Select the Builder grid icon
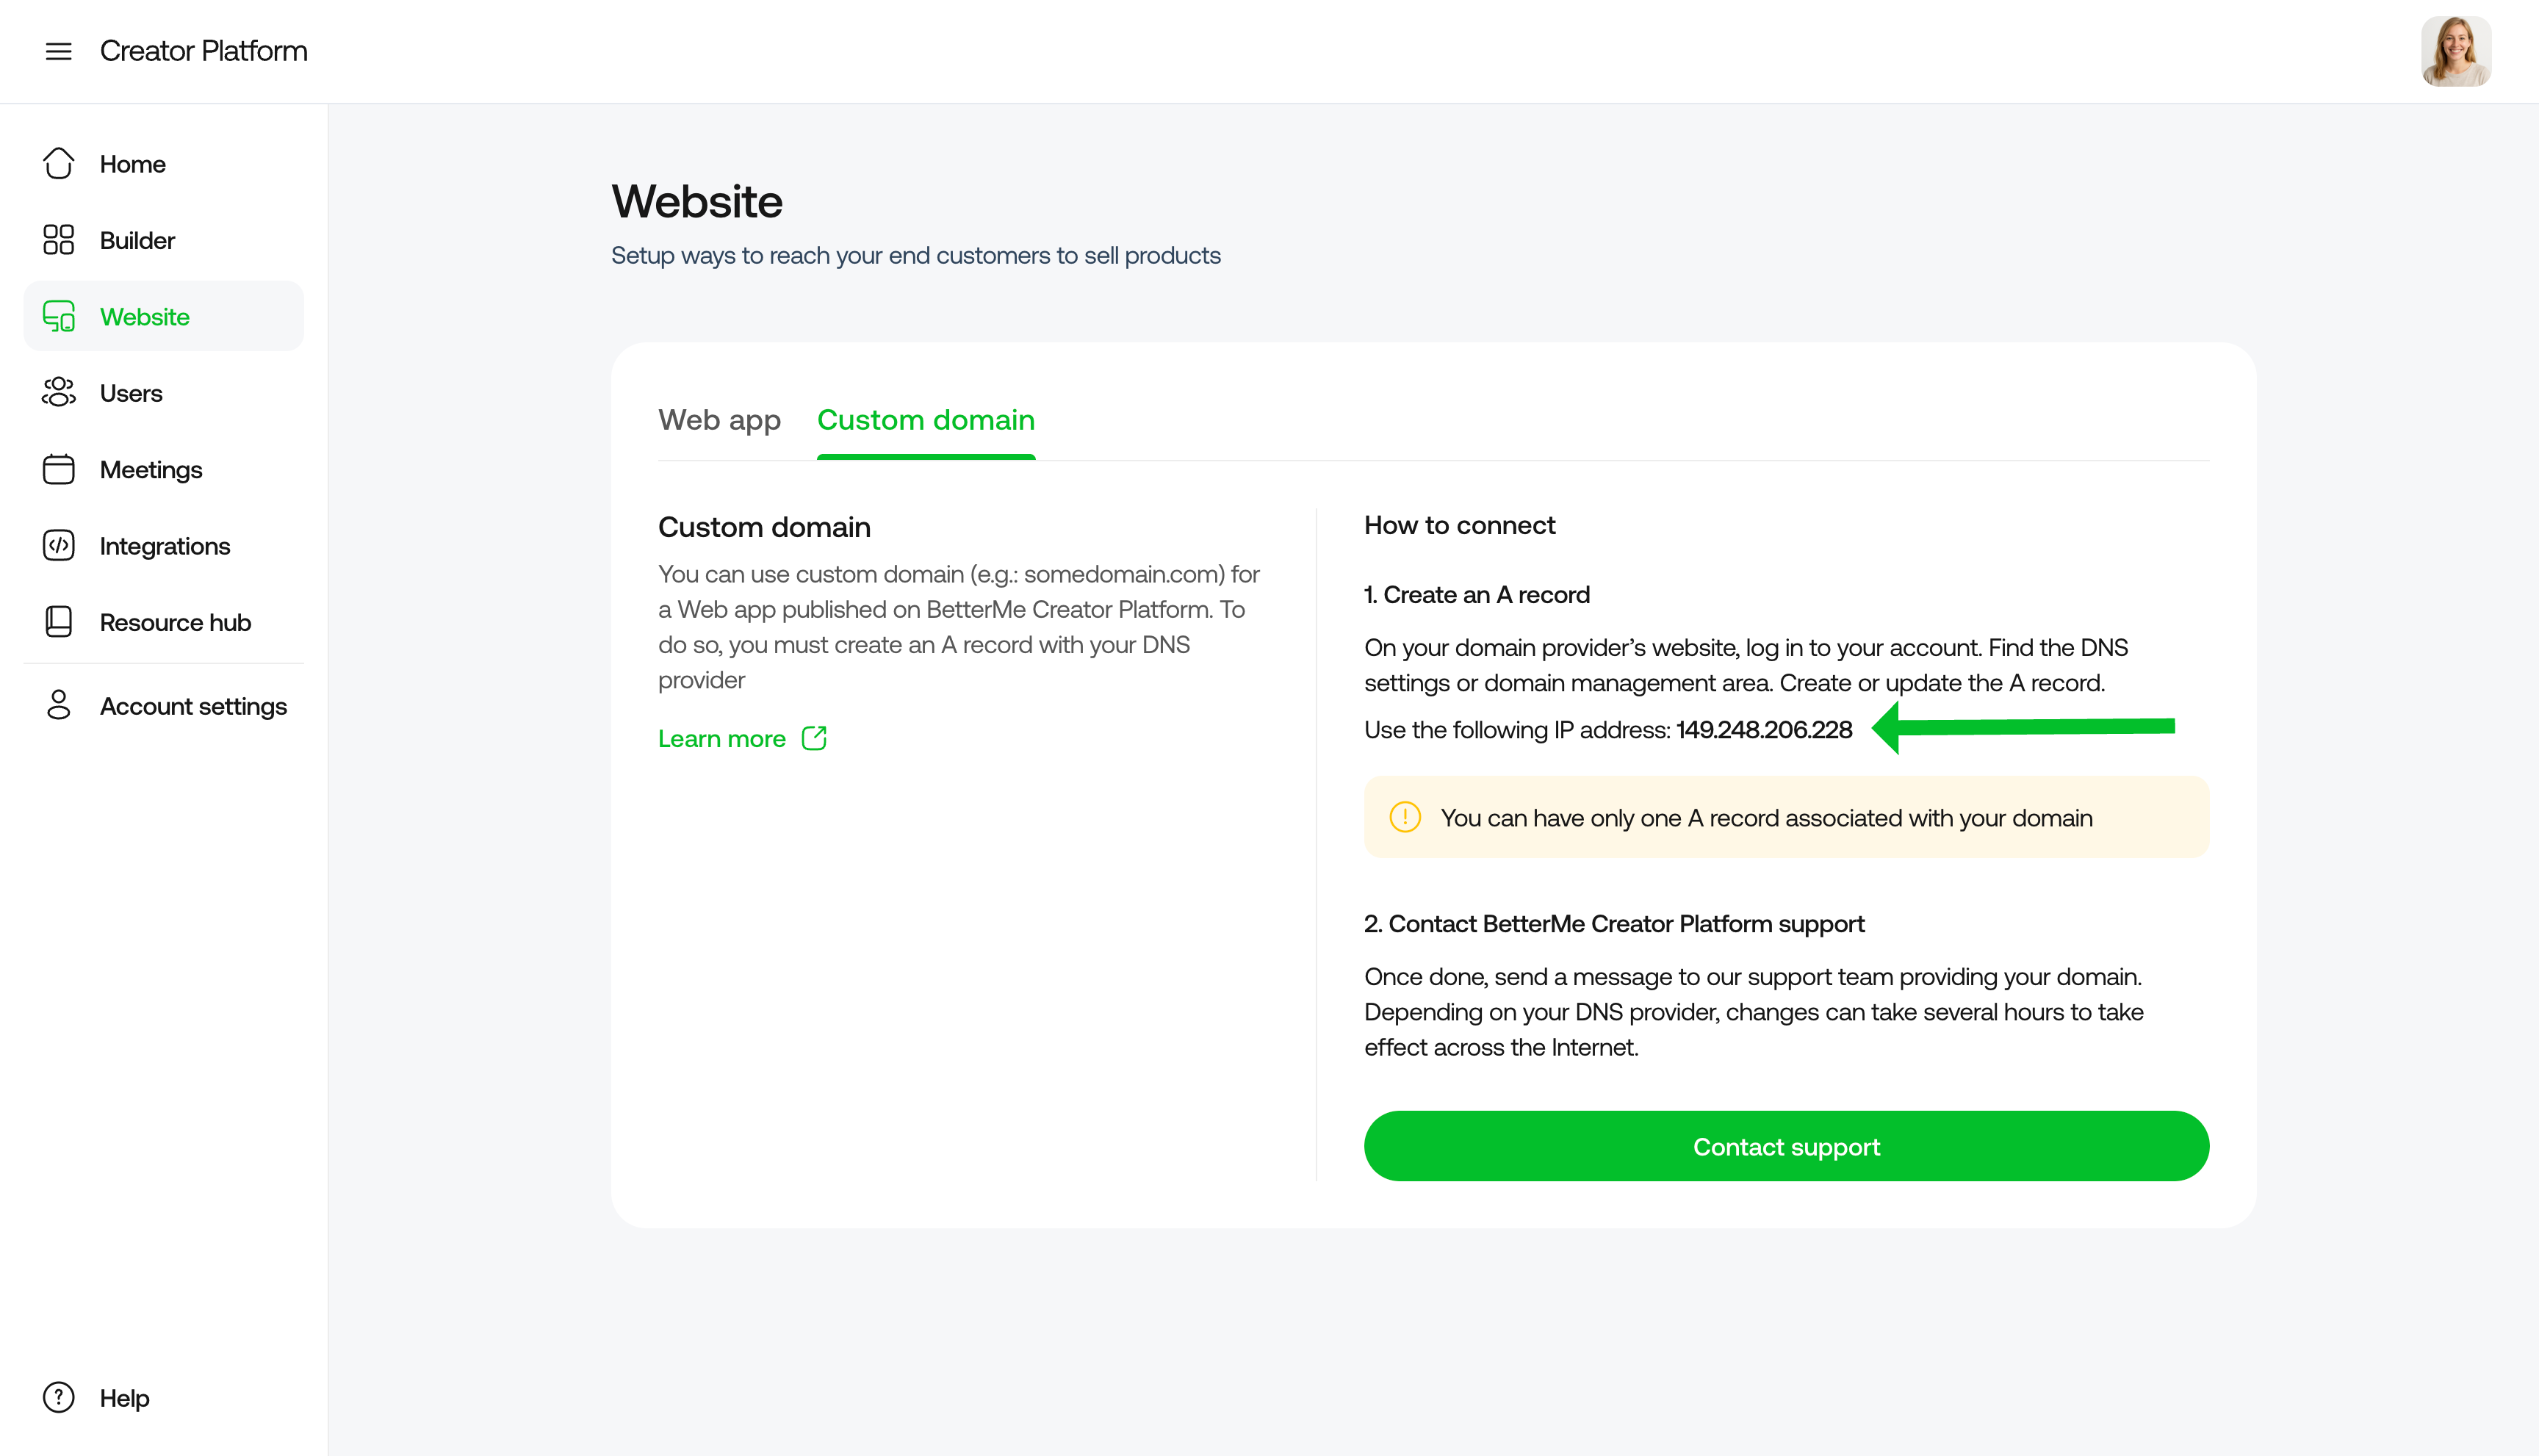This screenshot has width=2539, height=1456. point(59,240)
